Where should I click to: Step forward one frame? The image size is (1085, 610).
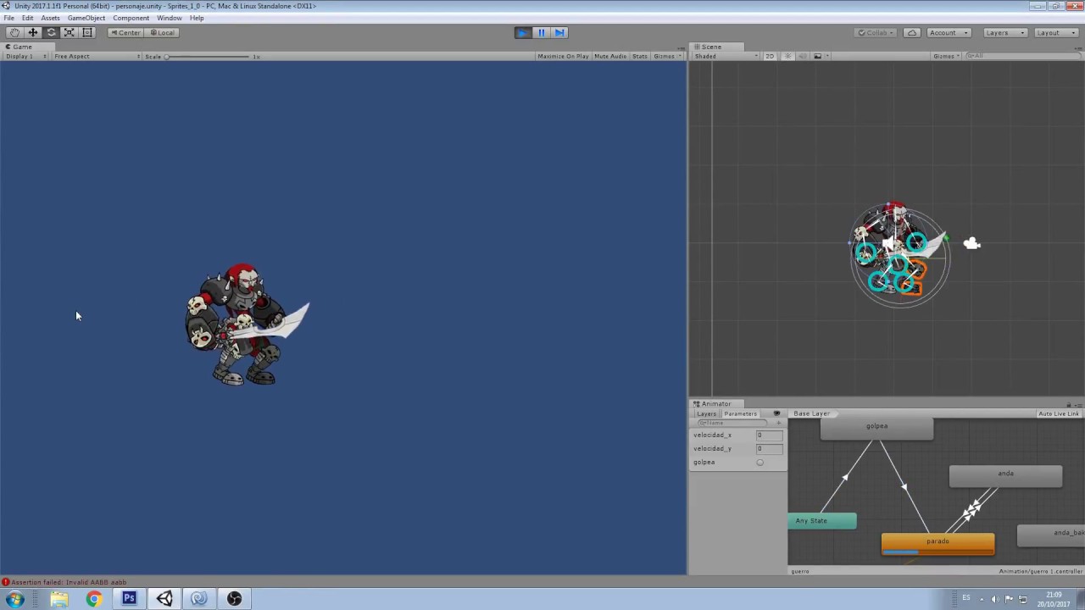coord(559,32)
